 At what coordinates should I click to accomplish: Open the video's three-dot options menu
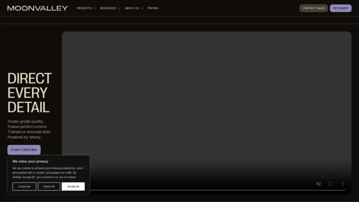click(x=342, y=184)
